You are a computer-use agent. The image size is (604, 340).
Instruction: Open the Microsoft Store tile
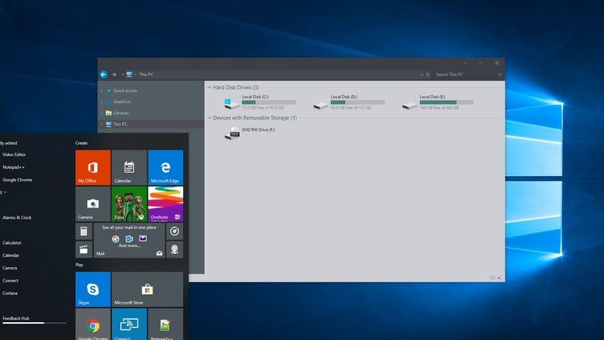tap(147, 289)
